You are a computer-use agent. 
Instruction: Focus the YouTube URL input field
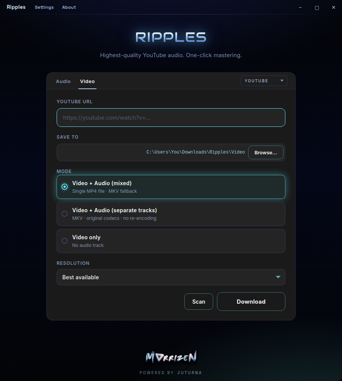click(x=171, y=118)
